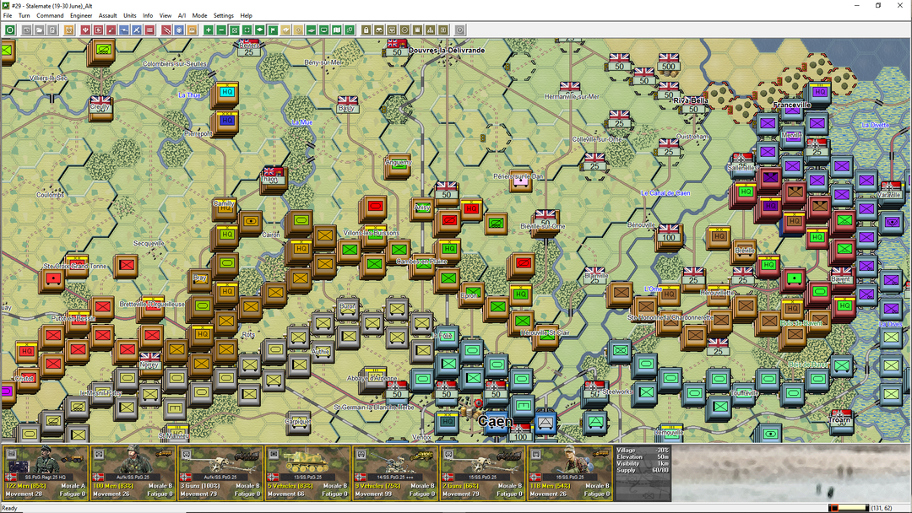Select the 14/SS.PzG.25 unit card
The width and height of the screenshot is (912, 513).
[x=394, y=472]
